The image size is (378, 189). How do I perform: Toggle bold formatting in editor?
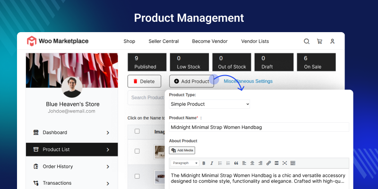pyautogui.click(x=204, y=163)
